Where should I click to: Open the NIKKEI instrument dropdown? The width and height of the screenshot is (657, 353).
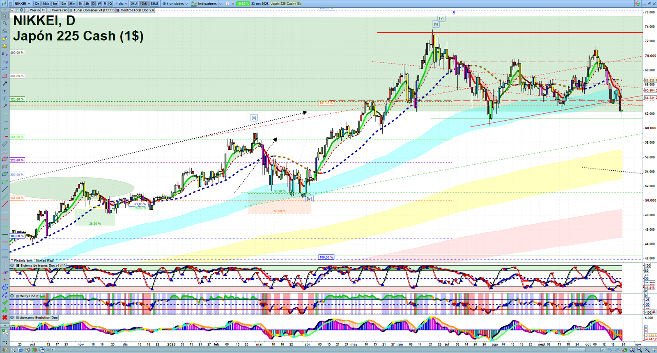pos(23,4)
